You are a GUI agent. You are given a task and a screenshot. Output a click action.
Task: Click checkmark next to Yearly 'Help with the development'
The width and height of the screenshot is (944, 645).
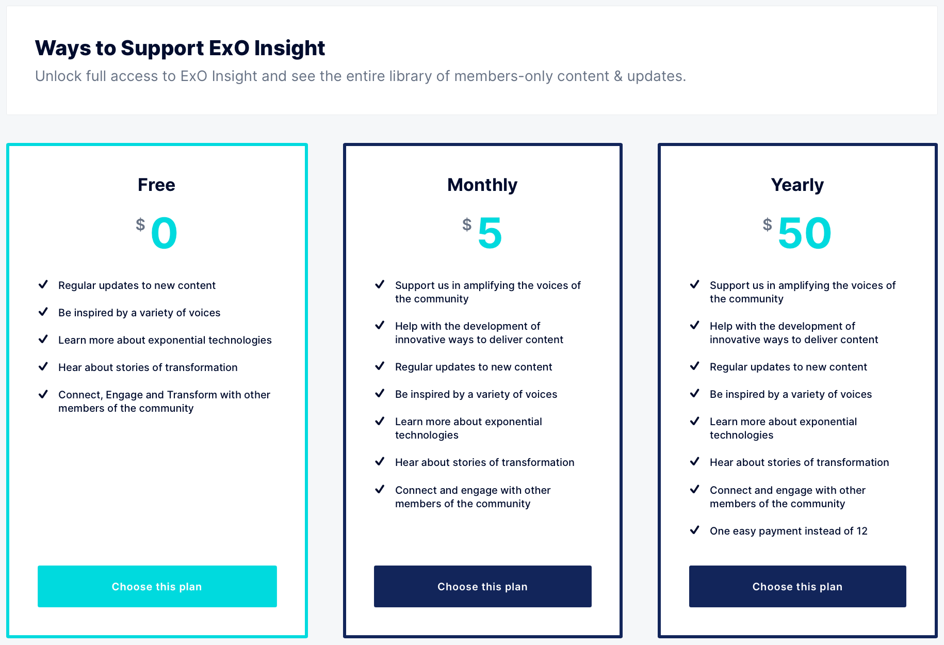pyautogui.click(x=695, y=325)
